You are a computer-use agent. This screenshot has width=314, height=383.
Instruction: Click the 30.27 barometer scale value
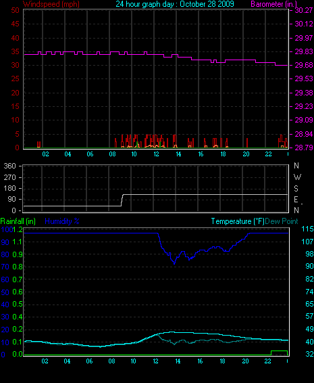(303, 10)
